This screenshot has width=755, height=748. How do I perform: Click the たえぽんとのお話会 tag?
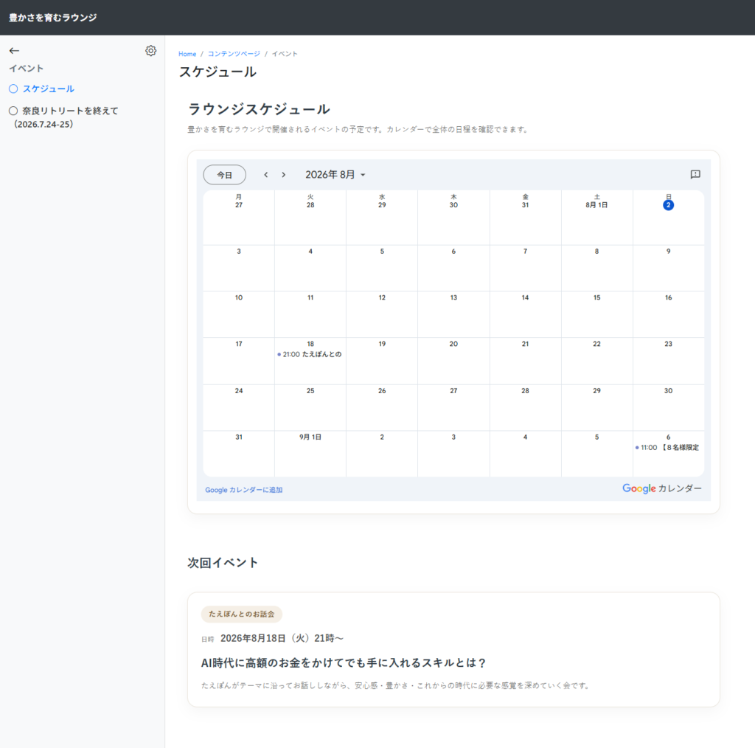coord(242,614)
